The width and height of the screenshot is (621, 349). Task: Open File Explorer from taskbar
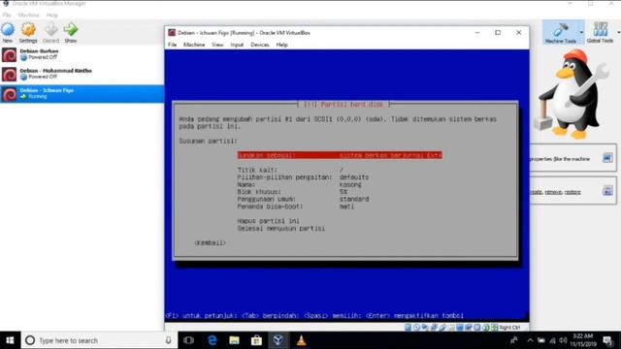click(x=234, y=340)
